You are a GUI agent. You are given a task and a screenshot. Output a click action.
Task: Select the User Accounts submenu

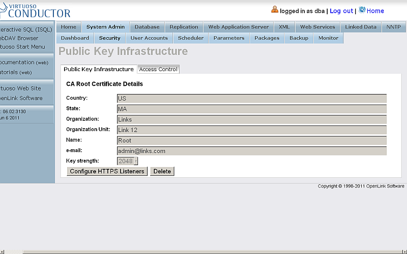pyautogui.click(x=149, y=38)
